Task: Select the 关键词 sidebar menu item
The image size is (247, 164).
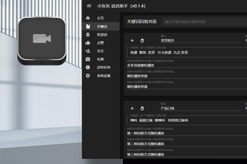Action: [x=102, y=26]
